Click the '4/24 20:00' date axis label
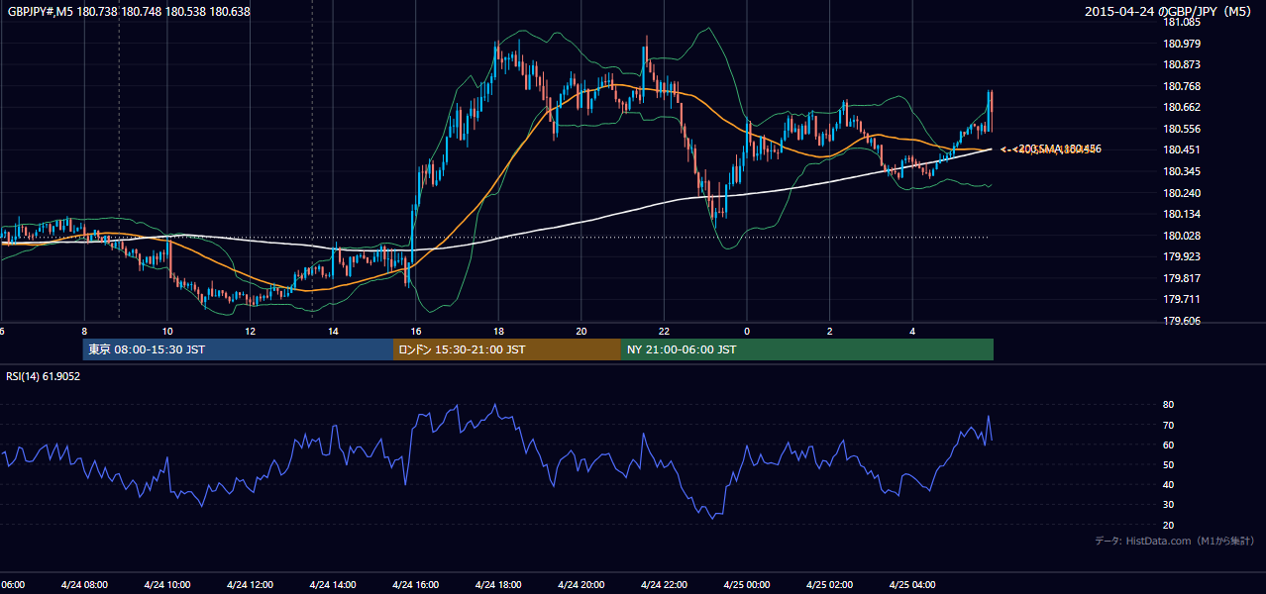Image resolution: width=1266 pixels, height=594 pixels. 581,584
